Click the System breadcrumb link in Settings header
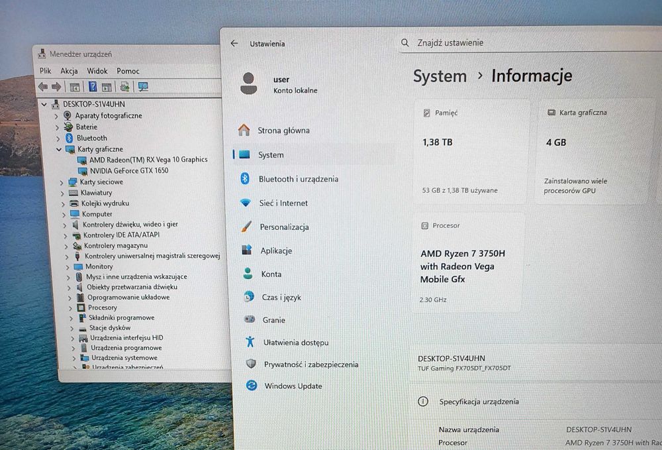662x450 pixels. pyautogui.click(x=440, y=76)
